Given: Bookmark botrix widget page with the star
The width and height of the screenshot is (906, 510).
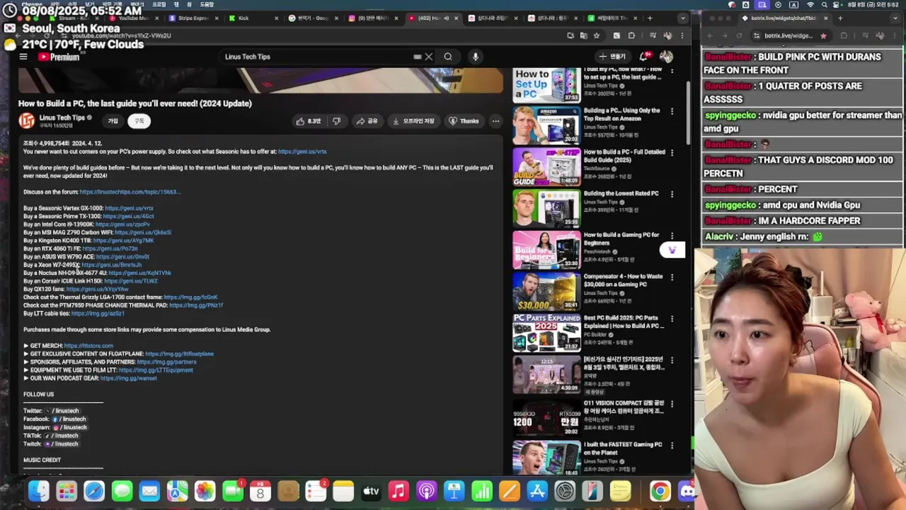Looking at the screenshot, I should tap(823, 35).
